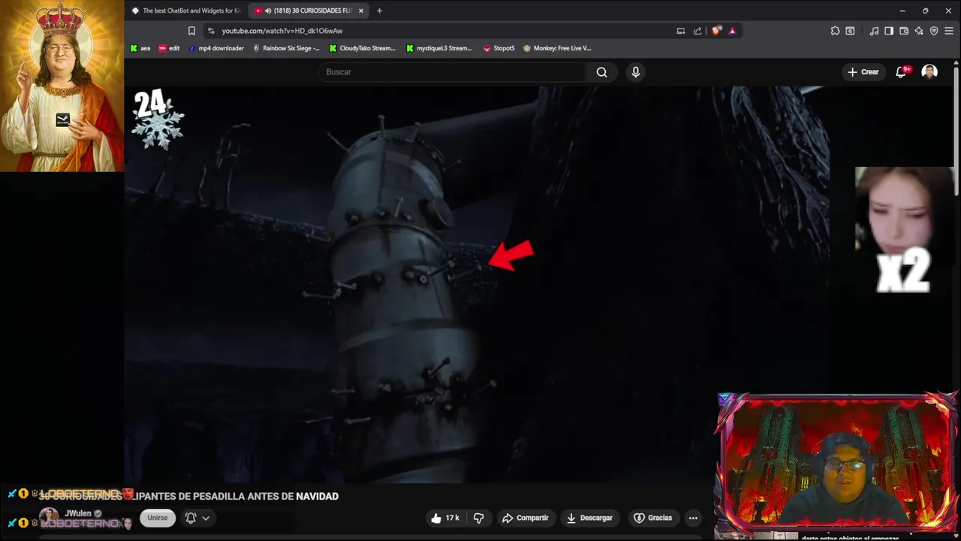961x541 pixels.
Task: Open Leo AI sparkle icon
Action: (x=920, y=31)
